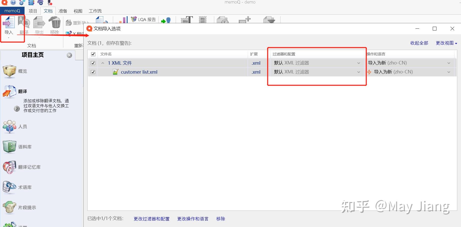Switch to the 准备 ribbon tab
Image resolution: width=461 pixels, height=227 pixels.
[63, 11]
